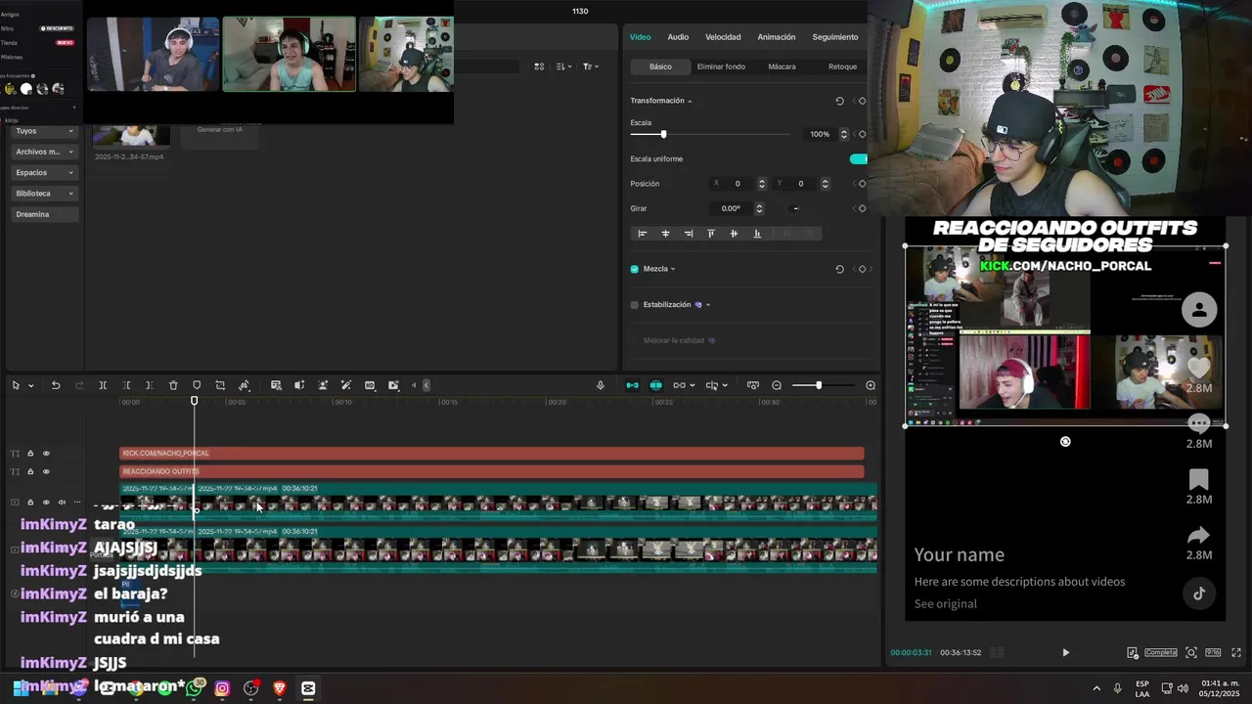Adjust the timeline zoom slider
Viewport: 1252px width, 704px height.
tap(819, 385)
